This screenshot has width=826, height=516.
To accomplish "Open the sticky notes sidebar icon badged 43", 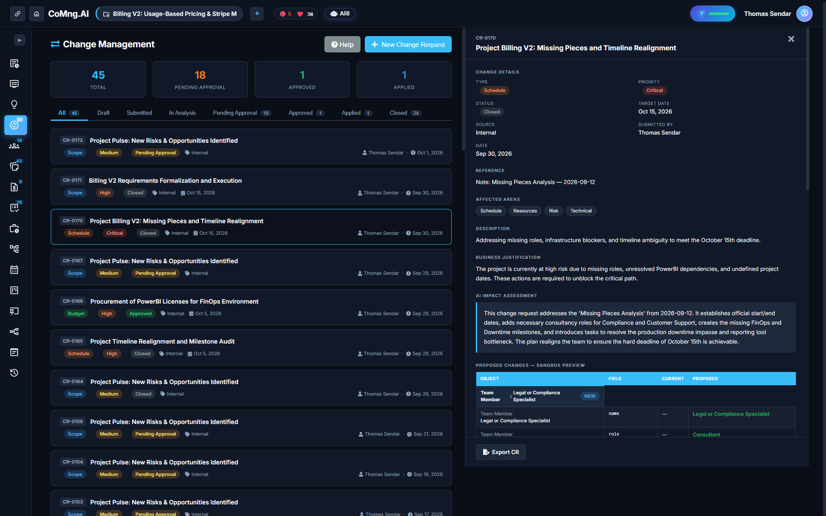I will (14, 166).
